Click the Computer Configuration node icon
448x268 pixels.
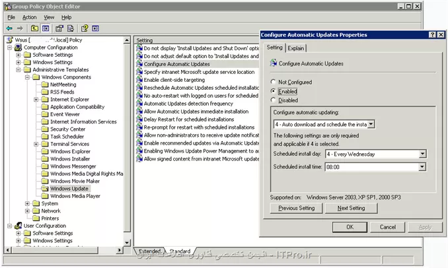pyautogui.click(x=18, y=48)
